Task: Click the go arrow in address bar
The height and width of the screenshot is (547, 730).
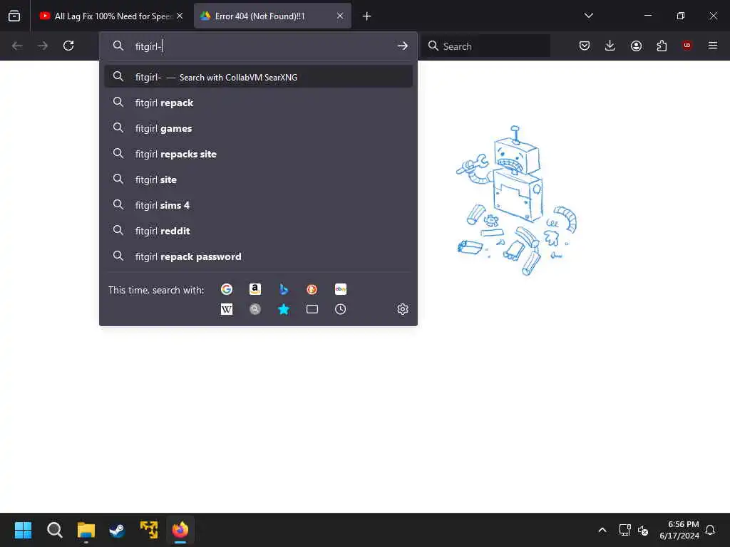Action: pyautogui.click(x=402, y=46)
